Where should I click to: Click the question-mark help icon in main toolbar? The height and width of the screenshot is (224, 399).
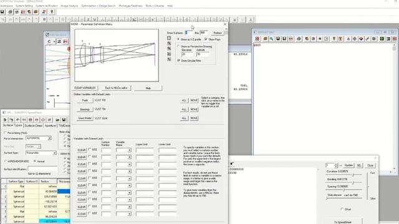52,12
